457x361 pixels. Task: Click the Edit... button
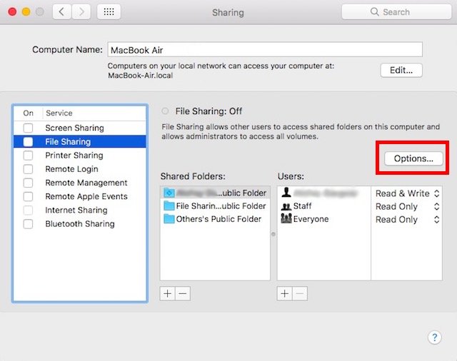tap(401, 70)
